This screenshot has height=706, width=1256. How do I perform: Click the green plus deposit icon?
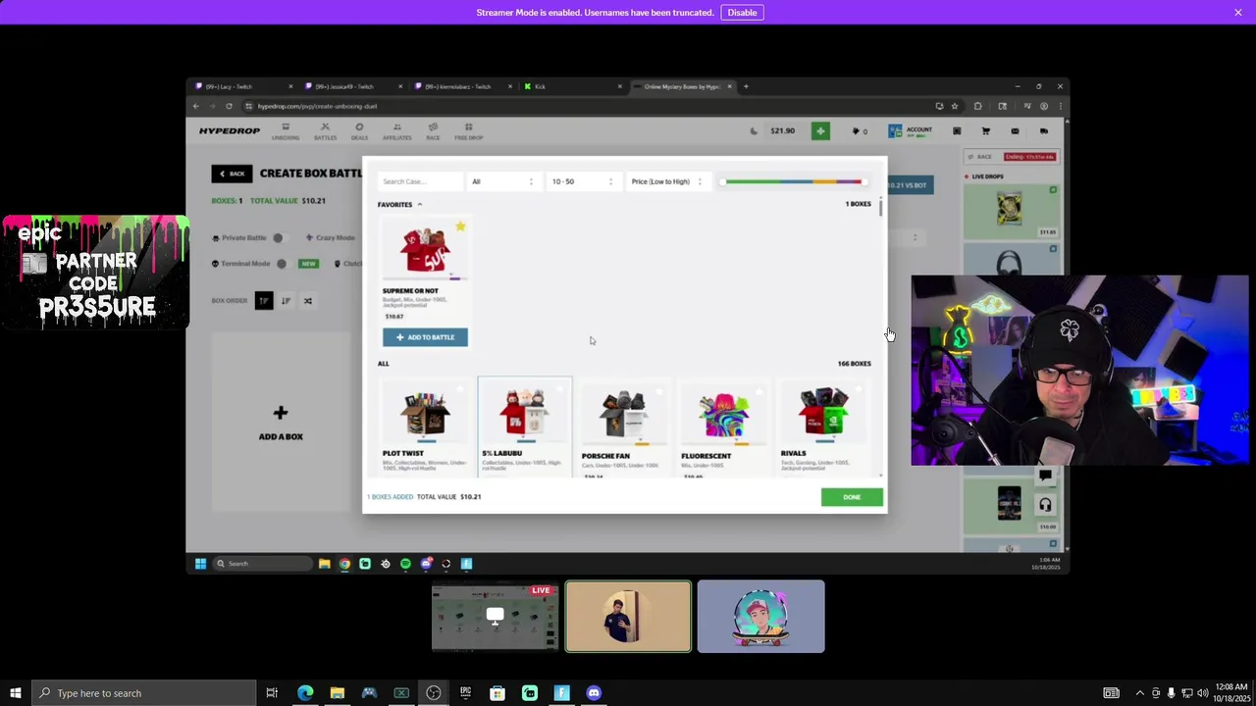click(x=820, y=130)
